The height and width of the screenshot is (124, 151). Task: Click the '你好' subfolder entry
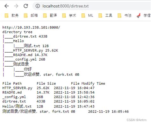(28, 69)
